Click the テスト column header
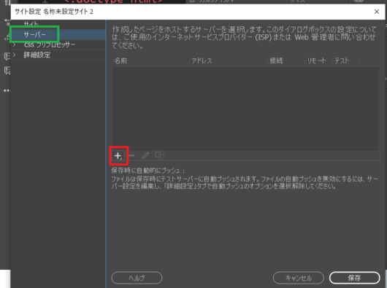The image size is (387, 288). coord(342,61)
